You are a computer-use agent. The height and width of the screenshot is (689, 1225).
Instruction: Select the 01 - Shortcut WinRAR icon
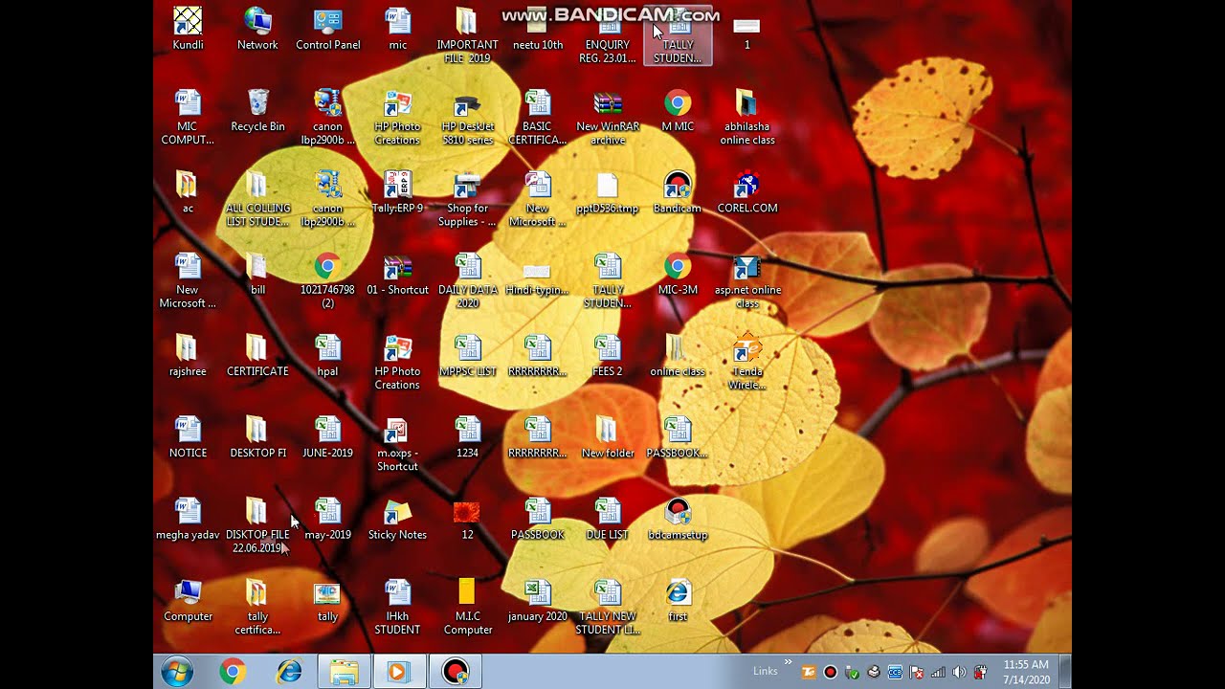(x=397, y=273)
